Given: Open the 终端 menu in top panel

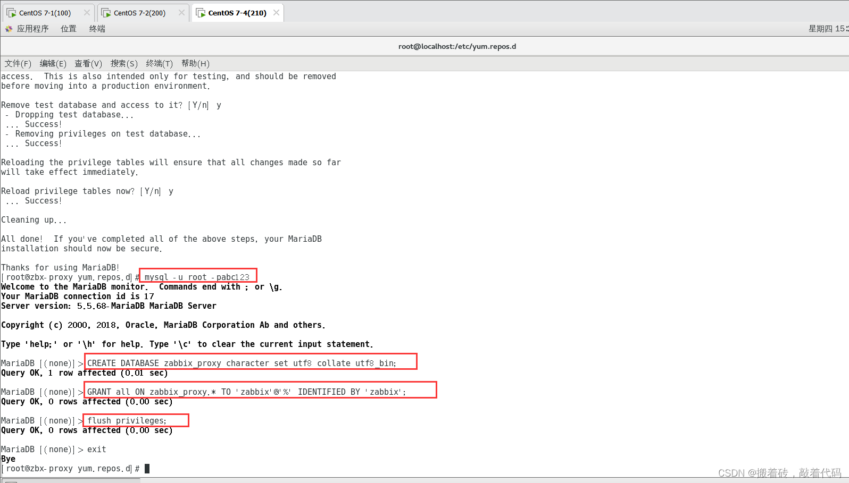Looking at the screenshot, I should [97, 29].
